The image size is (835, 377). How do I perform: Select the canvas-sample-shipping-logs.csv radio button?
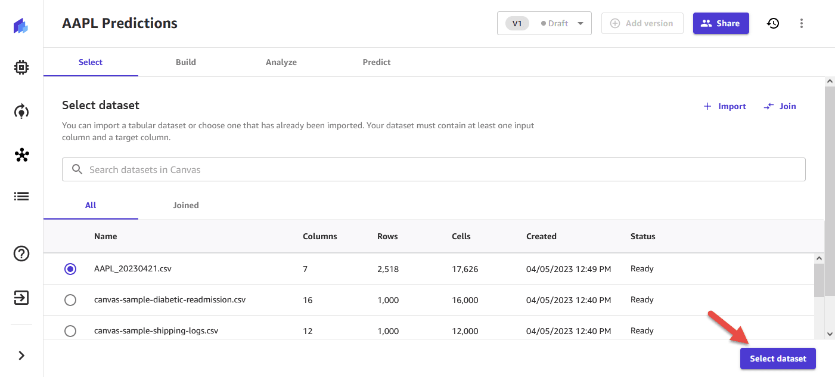click(x=70, y=331)
